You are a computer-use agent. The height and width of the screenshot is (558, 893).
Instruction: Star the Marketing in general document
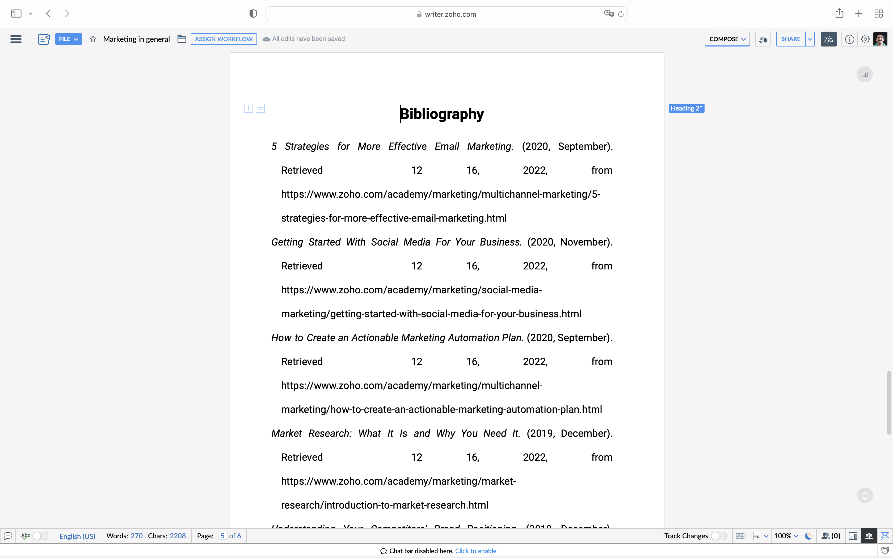click(x=93, y=39)
